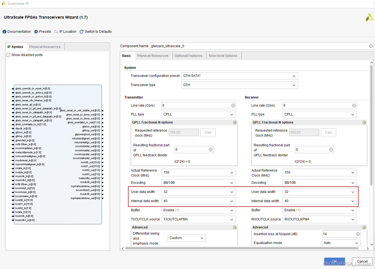
Task: Switch to the IP Symbol tab
Action: pos(15,47)
